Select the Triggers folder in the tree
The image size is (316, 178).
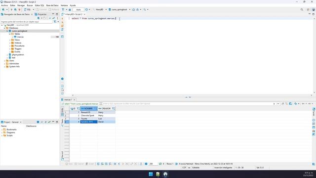pos(18,49)
